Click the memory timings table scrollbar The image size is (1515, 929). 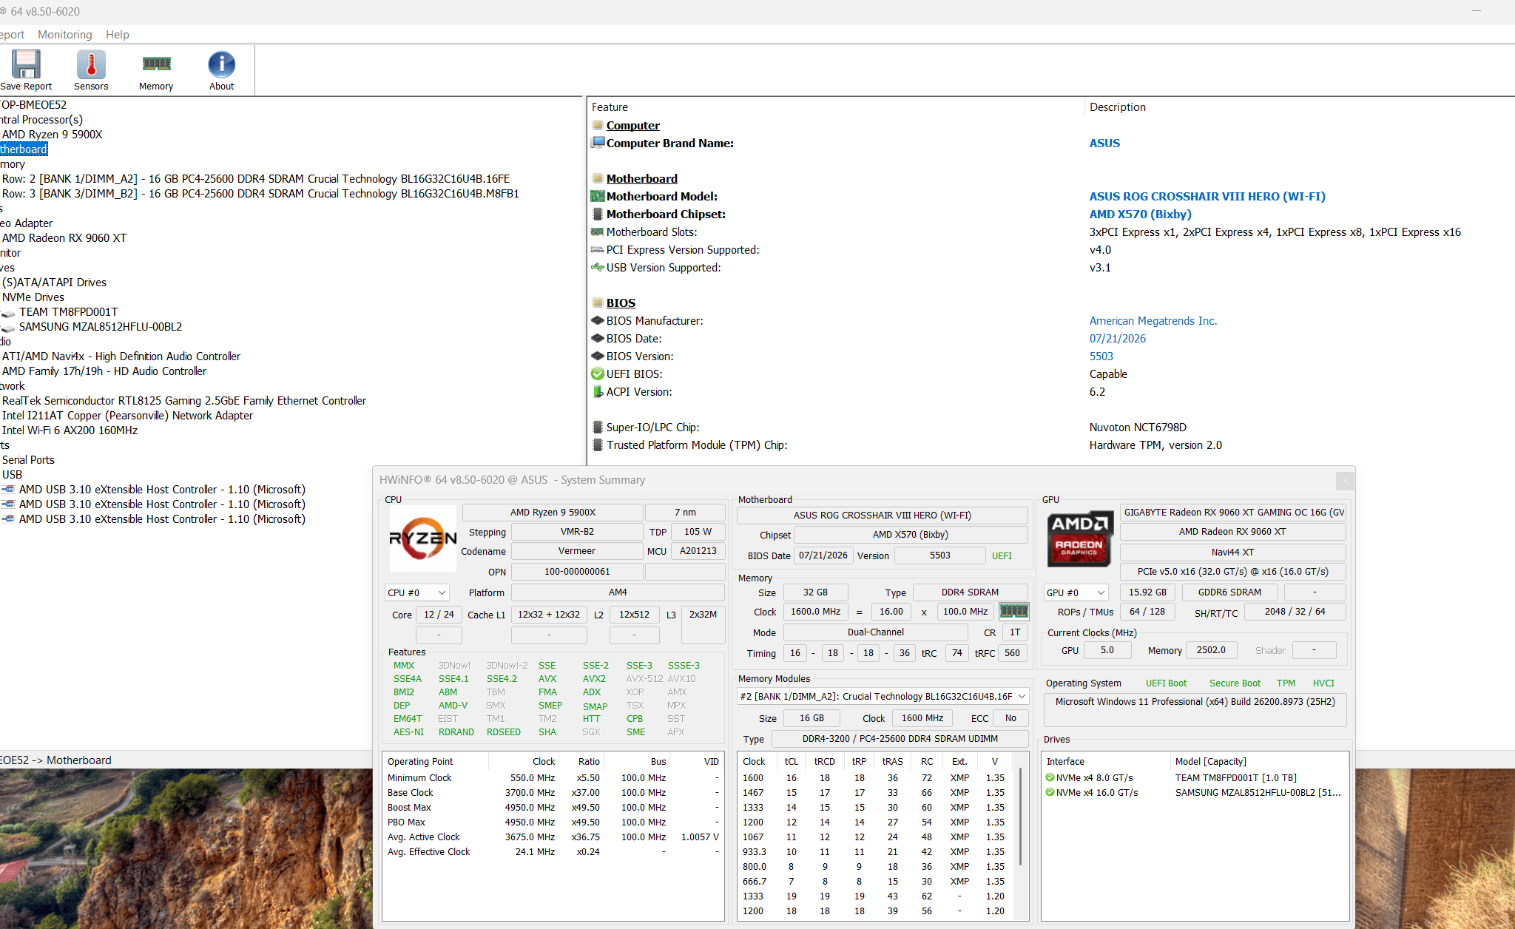(x=1021, y=816)
